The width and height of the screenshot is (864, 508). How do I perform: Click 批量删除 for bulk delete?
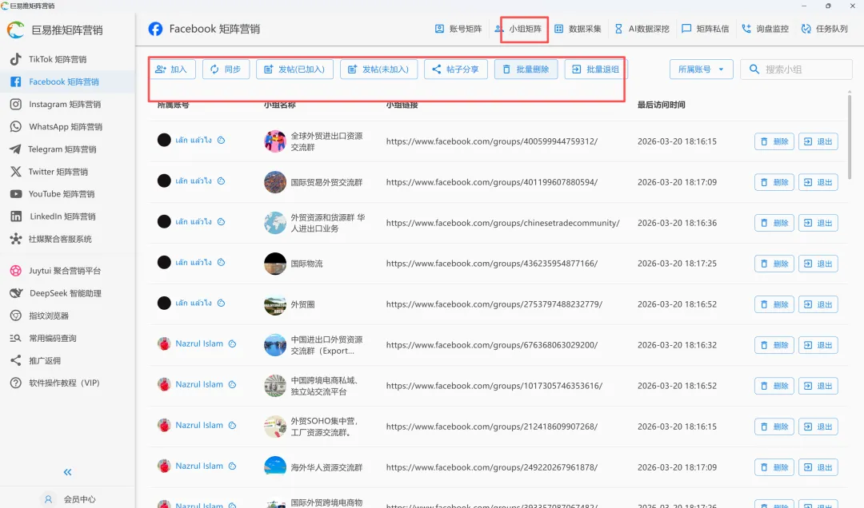(526, 69)
